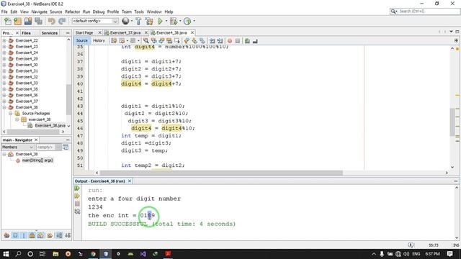Click the globe browser icon in the toolbar
This screenshot has width=461, height=259.
point(125,21)
